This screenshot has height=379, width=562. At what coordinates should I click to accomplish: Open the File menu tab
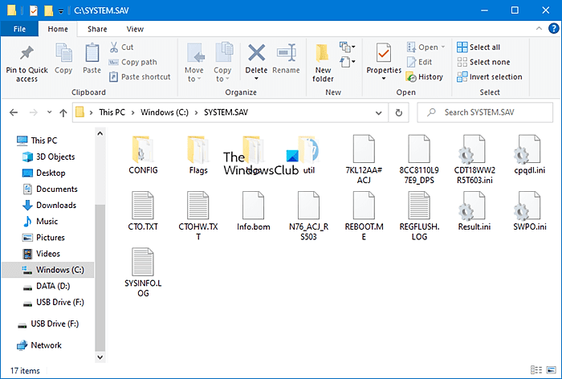20,29
